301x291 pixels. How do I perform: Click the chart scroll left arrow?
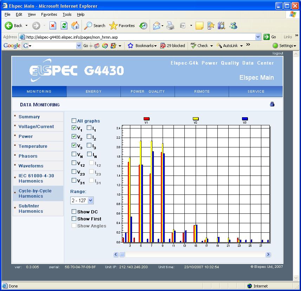tap(116, 254)
